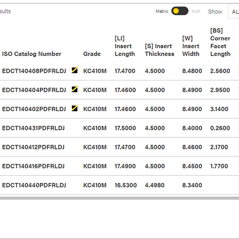
Task: Open product EDCT140440PDFRLDJ
Action: (x=34, y=185)
